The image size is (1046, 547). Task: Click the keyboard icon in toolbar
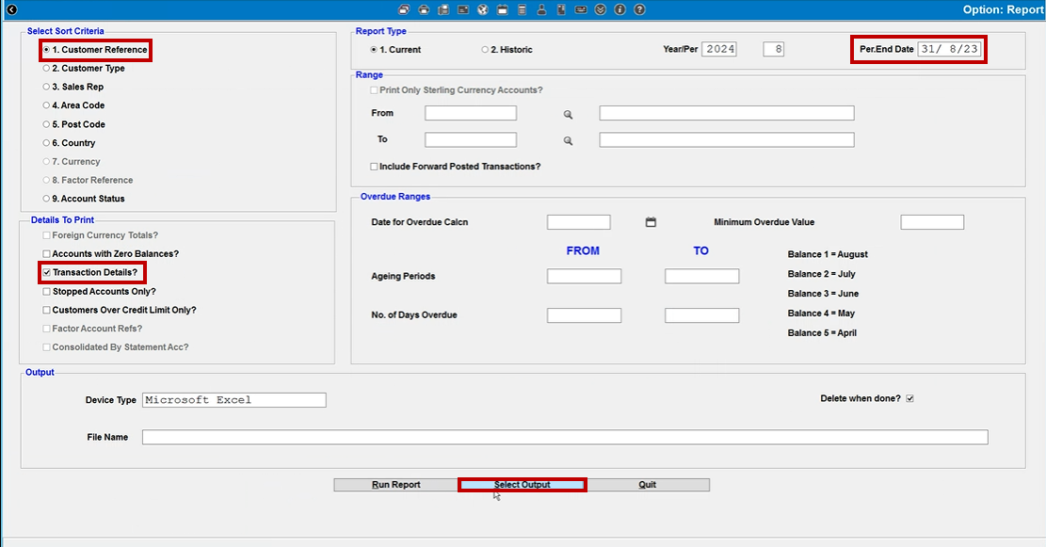[581, 9]
